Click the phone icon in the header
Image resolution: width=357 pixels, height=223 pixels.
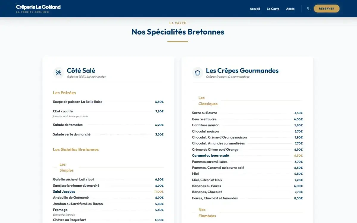tap(309, 9)
